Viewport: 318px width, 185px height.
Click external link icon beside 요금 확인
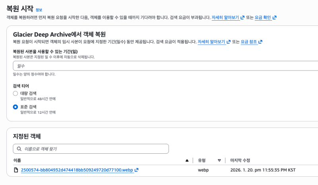coord(274,18)
